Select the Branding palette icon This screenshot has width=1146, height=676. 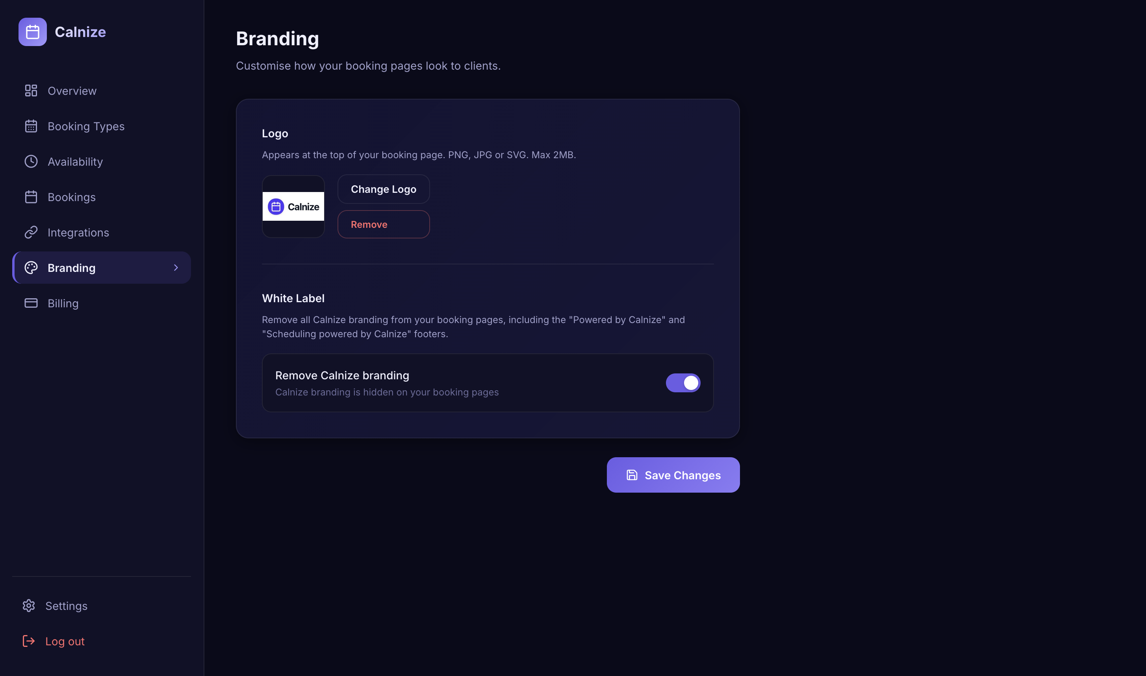click(x=31, y=268)
